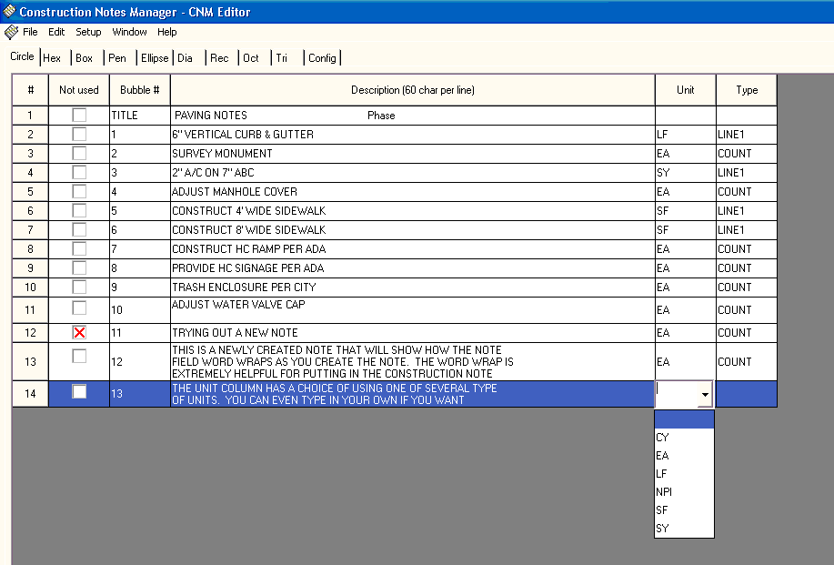The image size is (834, 565).
Task: Open the Setup menu
Action: (88, 32)
